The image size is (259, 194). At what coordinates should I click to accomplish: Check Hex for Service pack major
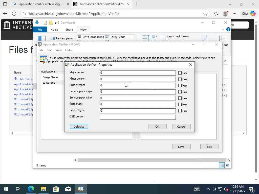(x=180, y=92)
